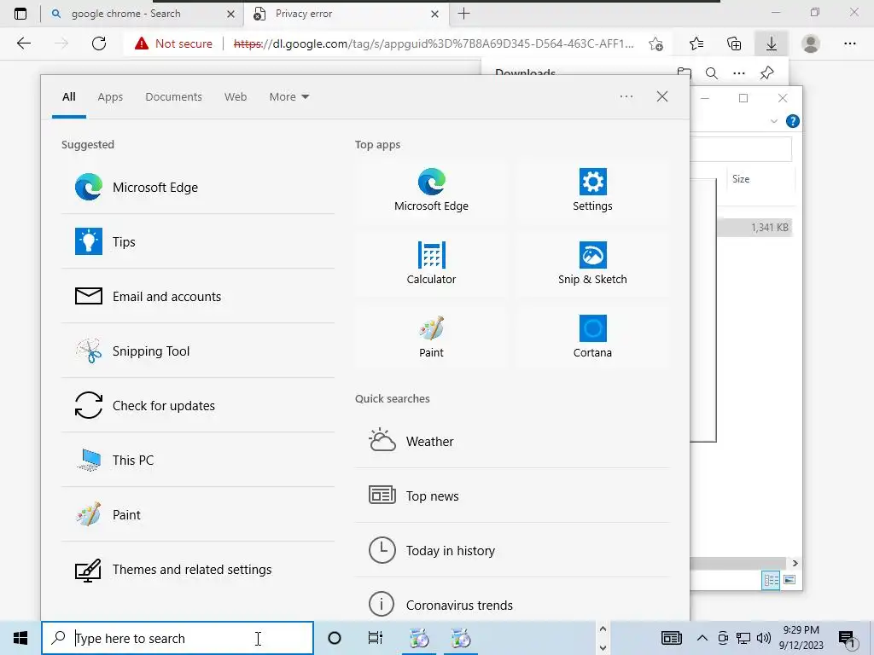This screenshot has width=874, height=655.
Task: Open the Tips suggested app
Action: point(198,241)
